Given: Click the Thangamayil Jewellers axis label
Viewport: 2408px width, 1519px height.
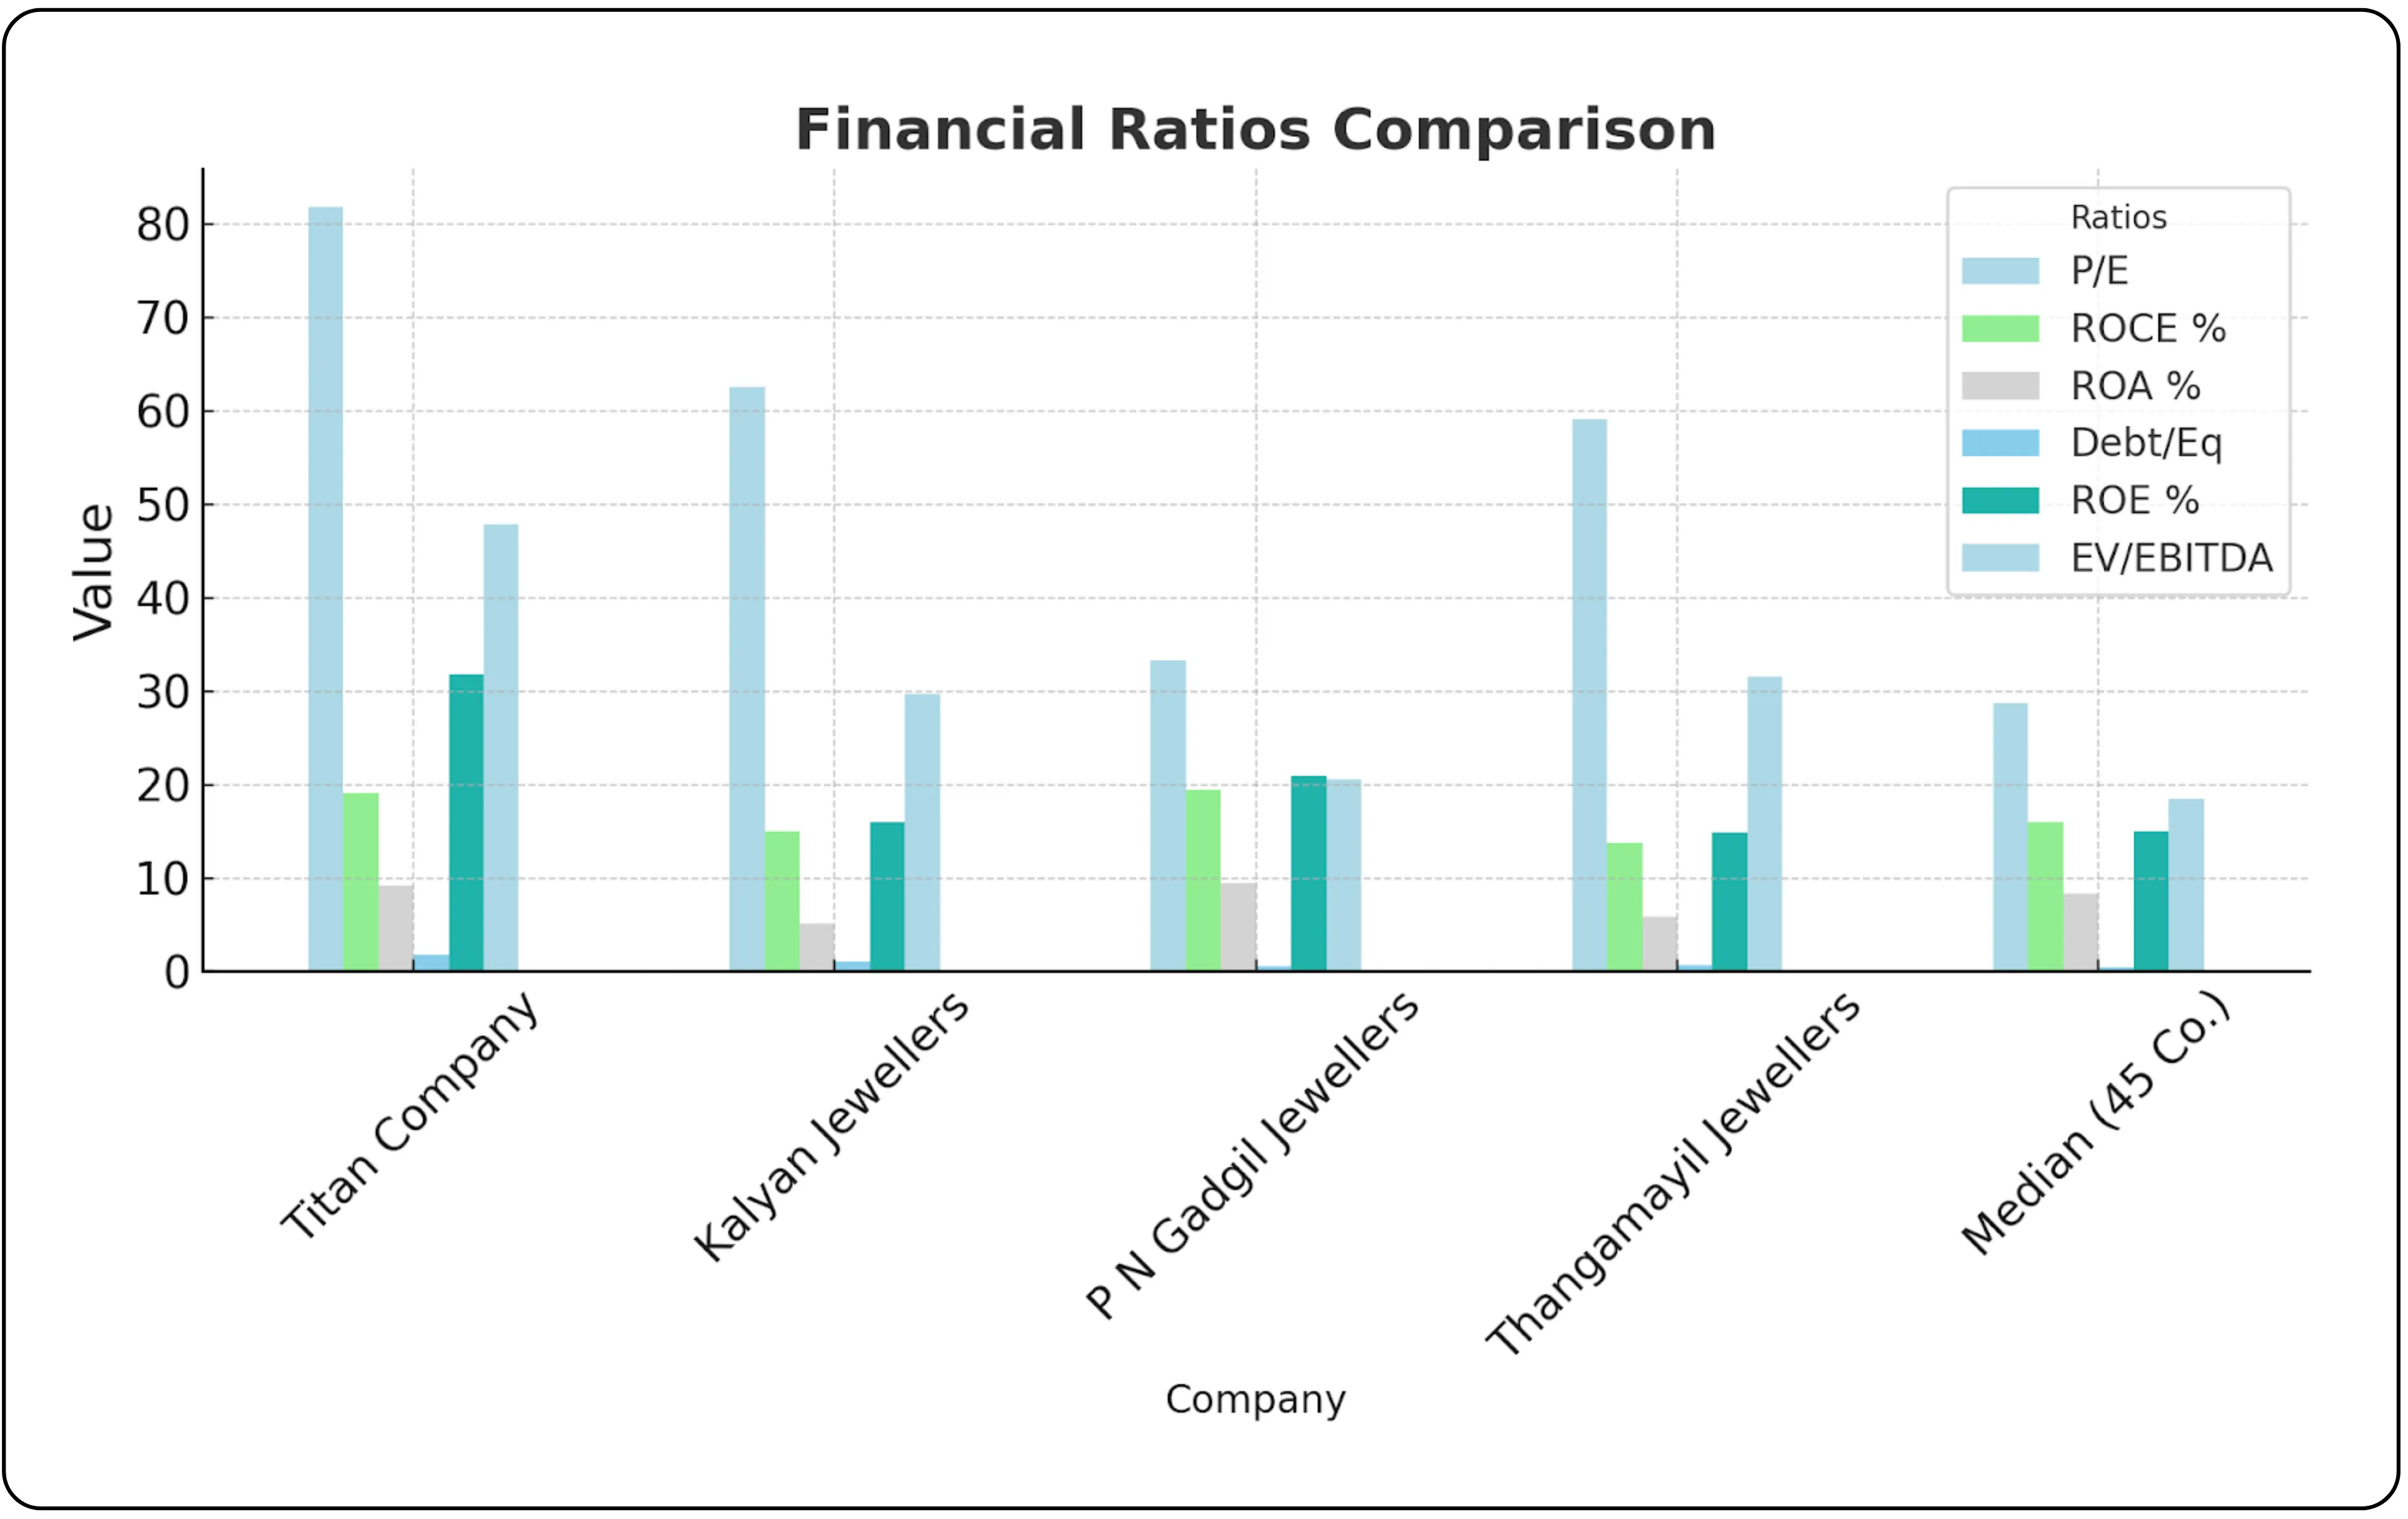Looking at the screenshot, I should (1674, 1174).
